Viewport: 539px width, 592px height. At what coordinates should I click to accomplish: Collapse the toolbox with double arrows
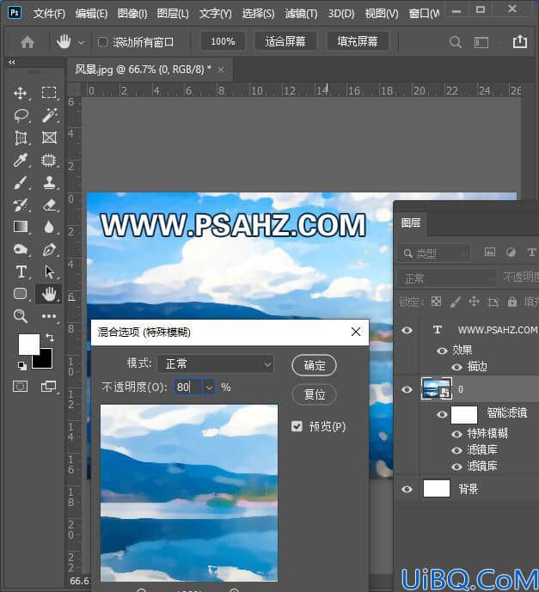(x=12, y=63)
